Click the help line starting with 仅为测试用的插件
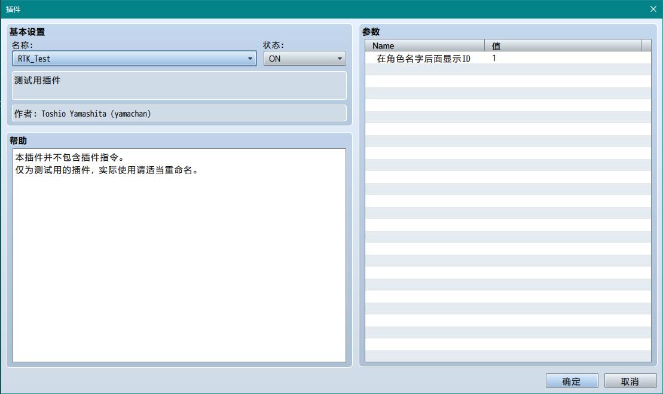Image resolution: width=663 pixels, height=394 pixels. coord(106,170)
